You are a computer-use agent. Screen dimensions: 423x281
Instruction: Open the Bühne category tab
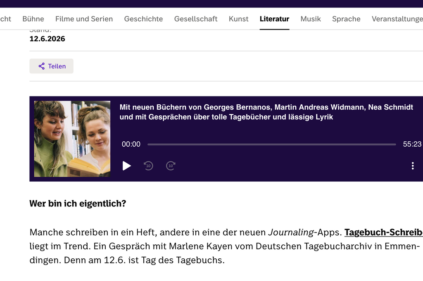point(33,19)
